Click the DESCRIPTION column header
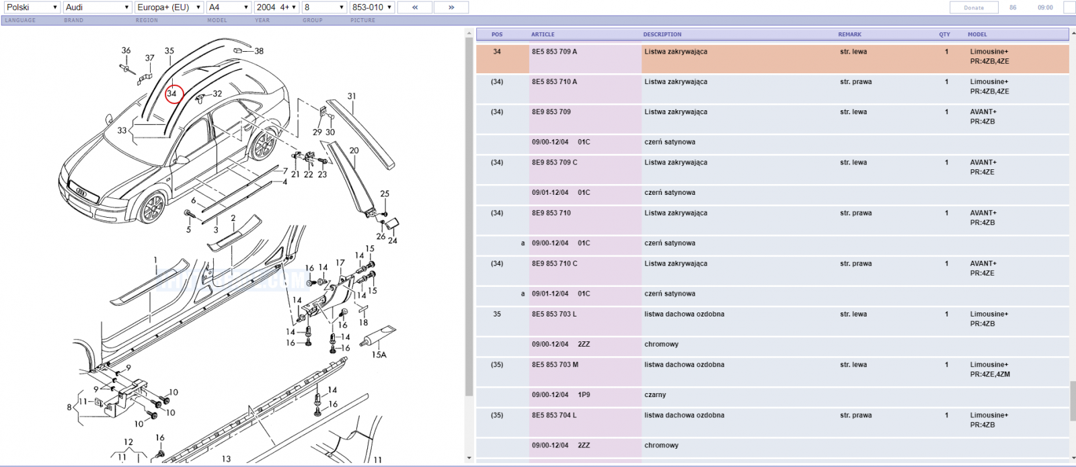Screen dimensions: 1076x467 [662, 34]
